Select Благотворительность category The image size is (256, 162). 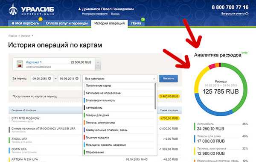119,100
